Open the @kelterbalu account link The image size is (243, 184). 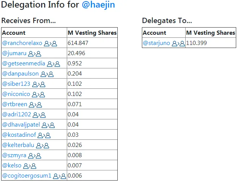[18, 145]
